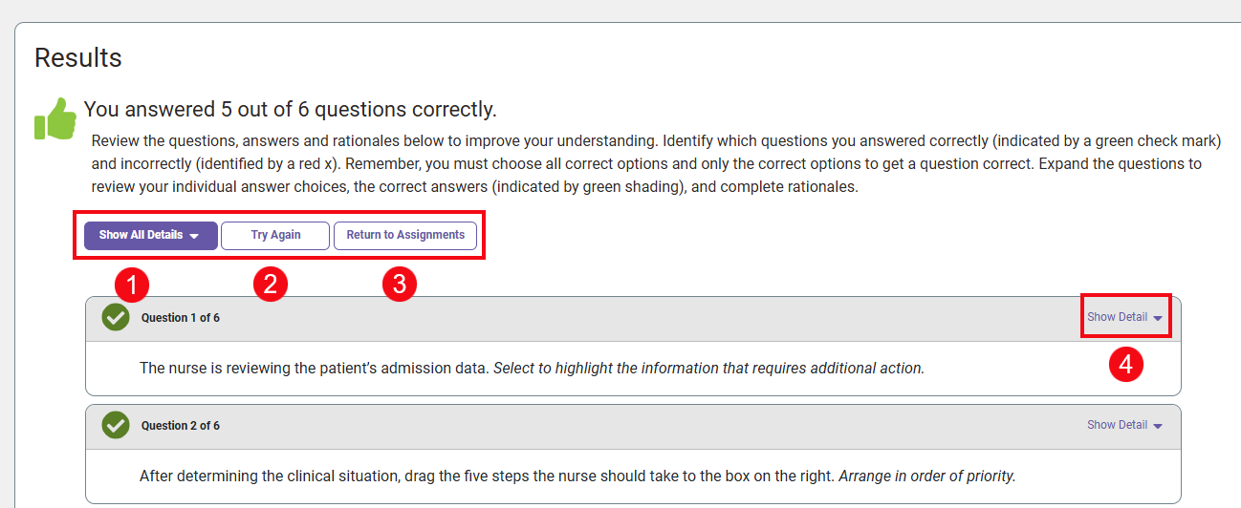
Task: Select the 'Question 1 of 6' header label
Action: (x=181, y=318)
